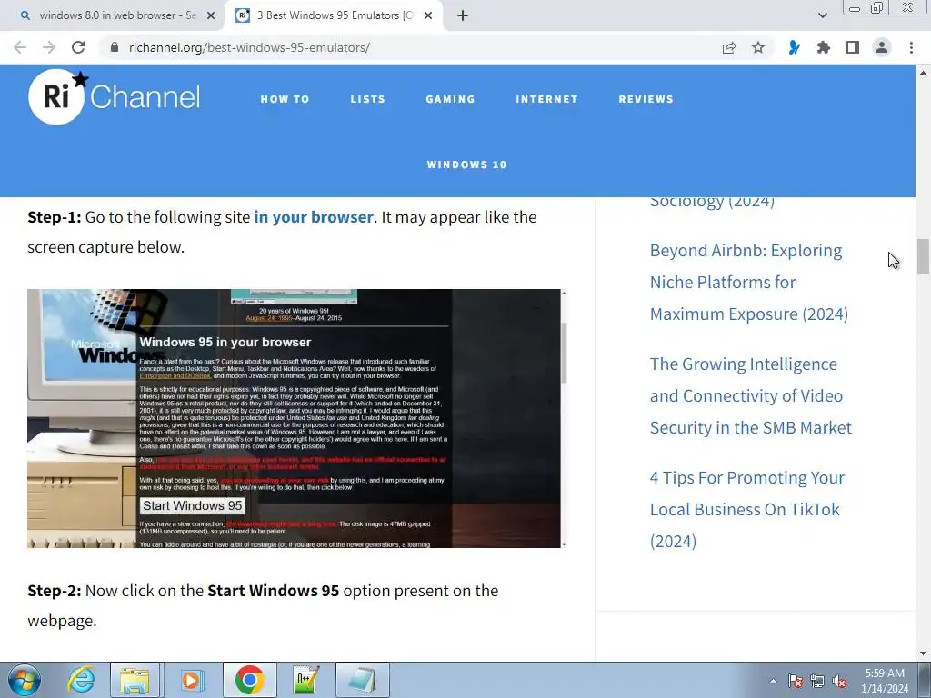Open Chrome's three-dot menu
The height and width of the screenshot is (698, 931).
coord(911,47)
